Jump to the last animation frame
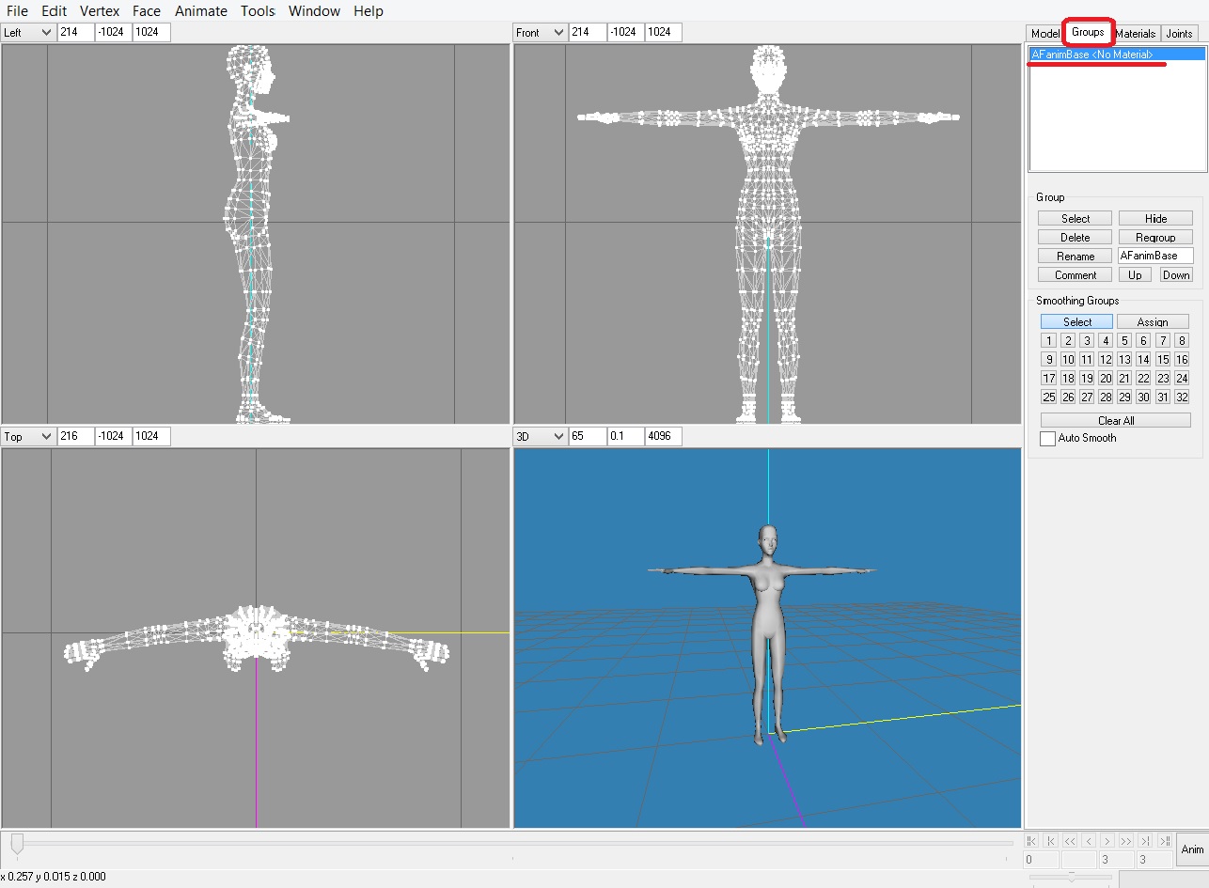The width and height of the screenshot is (1209, 888). pyautogui.click(x=1165, y=841)
